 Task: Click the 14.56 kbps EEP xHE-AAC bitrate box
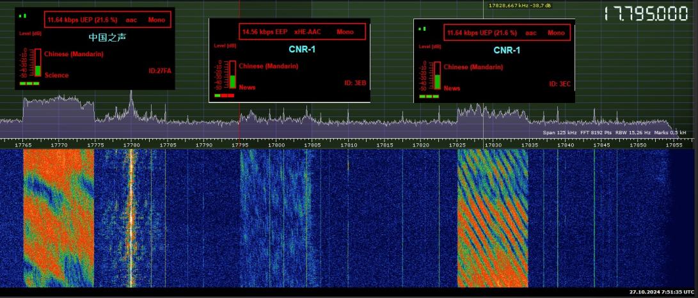click(302, 31)
